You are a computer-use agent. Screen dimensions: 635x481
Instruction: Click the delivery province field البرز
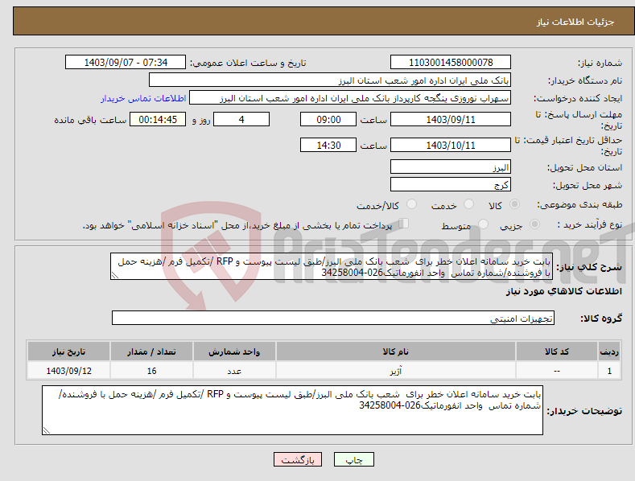[451, 166]
